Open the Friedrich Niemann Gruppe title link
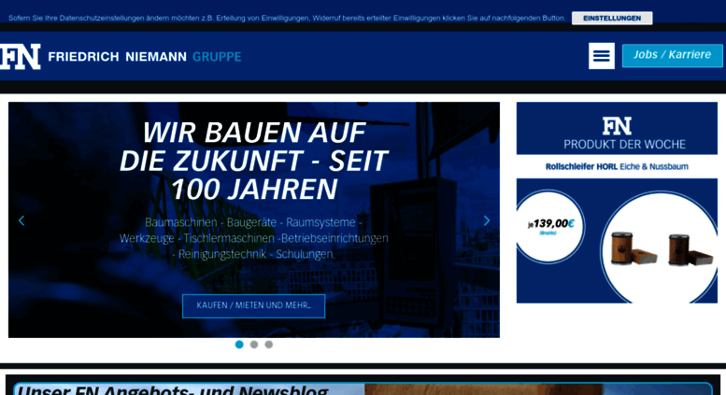 click(x=145, y=57)
